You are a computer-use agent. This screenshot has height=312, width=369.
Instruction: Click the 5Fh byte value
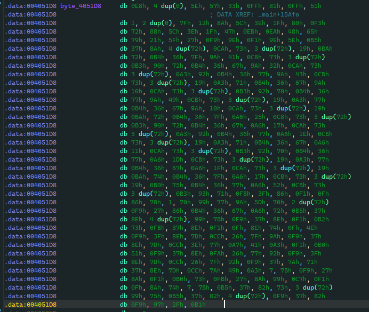pyautogui.click(x=174, y=40)
